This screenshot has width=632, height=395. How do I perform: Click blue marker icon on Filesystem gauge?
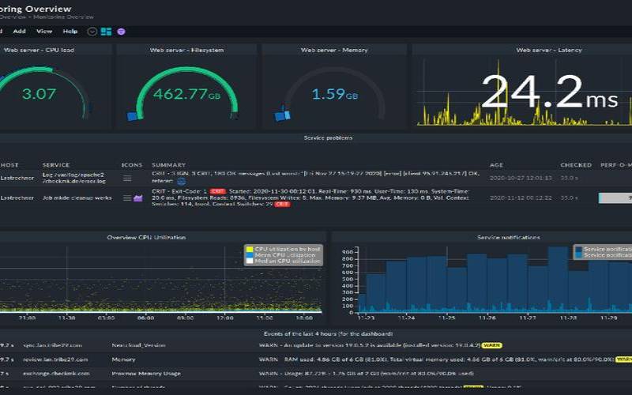coord(133,116)
